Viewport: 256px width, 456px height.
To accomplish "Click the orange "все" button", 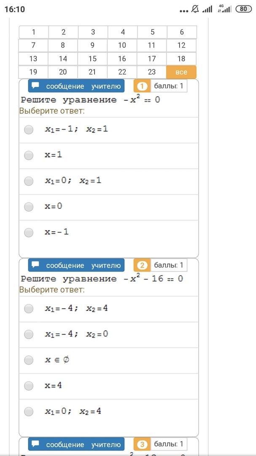I will [x=181, y=72].
